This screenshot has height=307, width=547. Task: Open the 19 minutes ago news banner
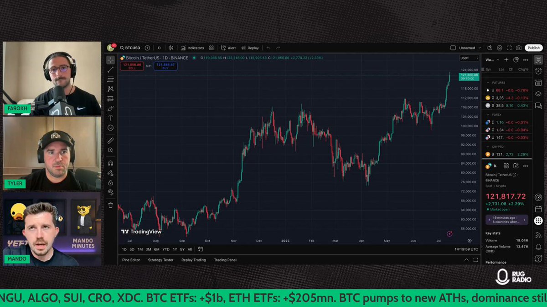(507, 220)
